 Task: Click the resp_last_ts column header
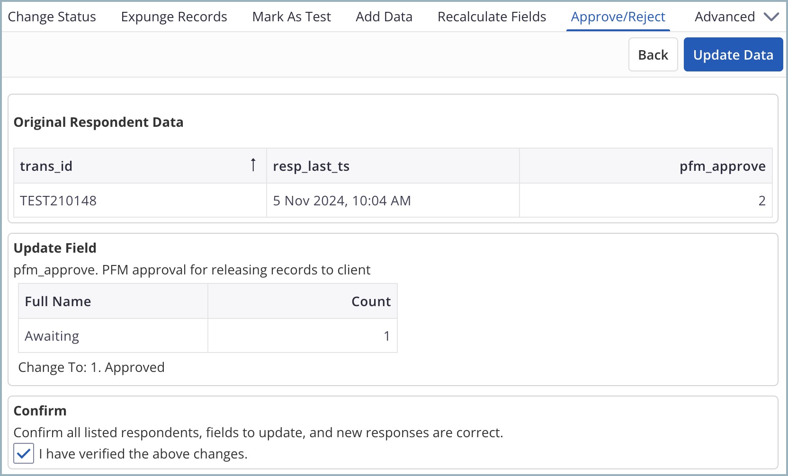[x=393, y=166]
